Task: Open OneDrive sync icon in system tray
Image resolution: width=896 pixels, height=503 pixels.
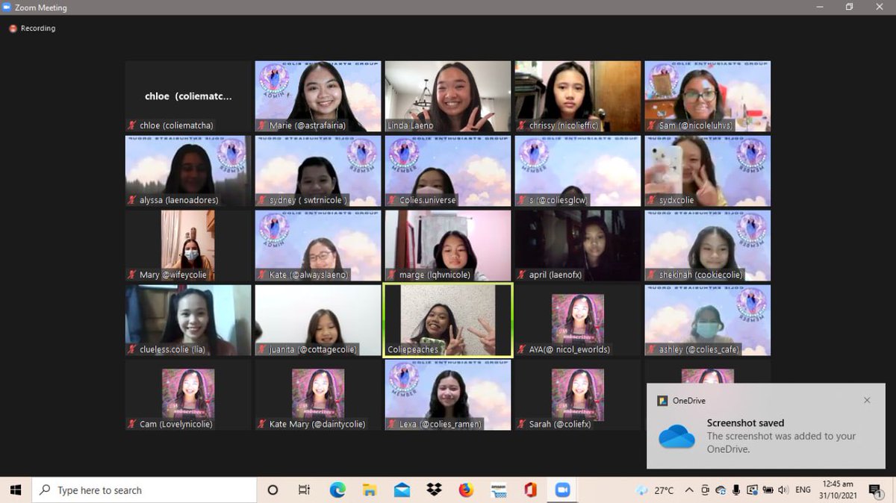Action: pyautogui.click(x=721, y=490)
